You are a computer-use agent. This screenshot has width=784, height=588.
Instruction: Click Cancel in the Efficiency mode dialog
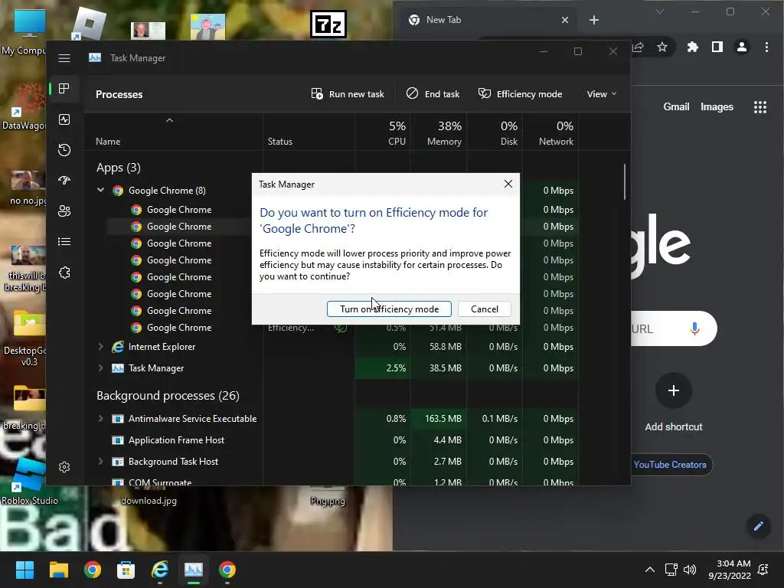click(x=485, y=309)
